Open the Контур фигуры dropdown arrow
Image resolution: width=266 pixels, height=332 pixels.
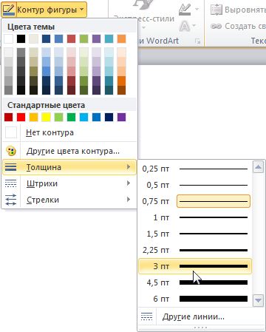click(x=81, y=10)
